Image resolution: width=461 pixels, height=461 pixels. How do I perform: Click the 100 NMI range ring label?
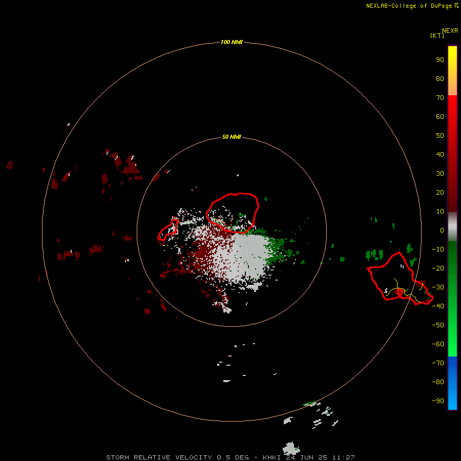pyautogui.click(x=232, y=42)
